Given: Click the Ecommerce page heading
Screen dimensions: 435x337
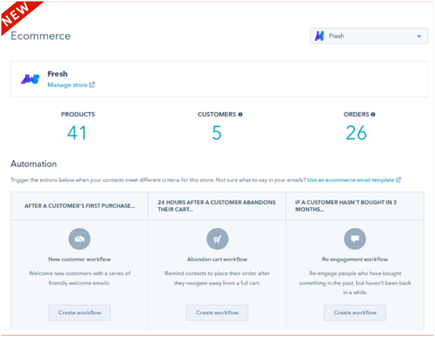Looking at the screenshot, I should point(40,36).
